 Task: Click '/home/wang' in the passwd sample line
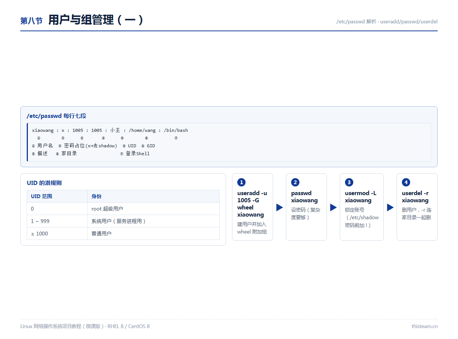[142, 130]
